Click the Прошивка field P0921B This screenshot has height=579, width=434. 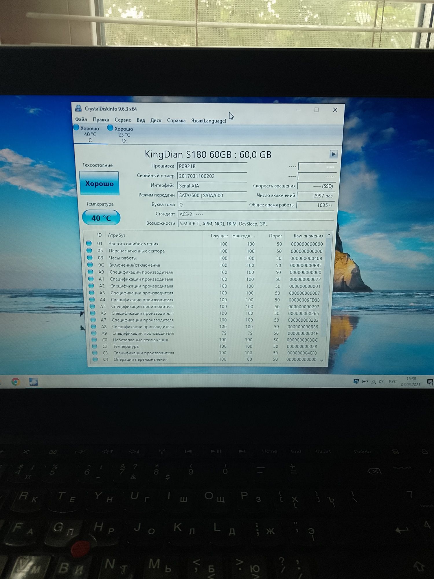212,166
